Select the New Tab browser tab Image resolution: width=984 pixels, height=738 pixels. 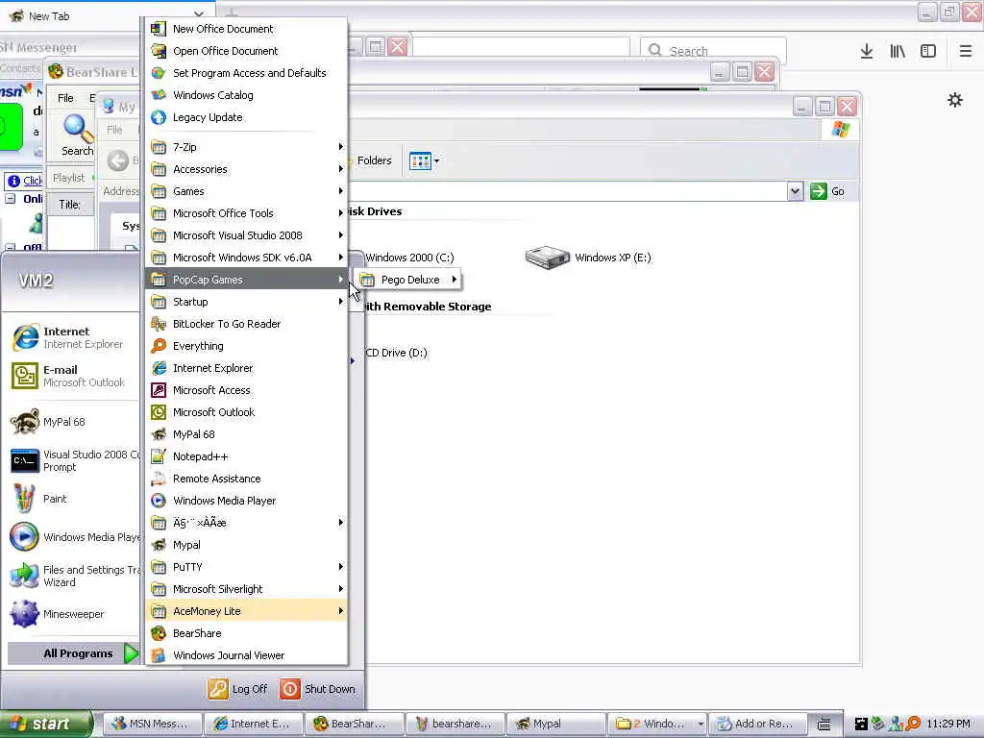[107, 15]
